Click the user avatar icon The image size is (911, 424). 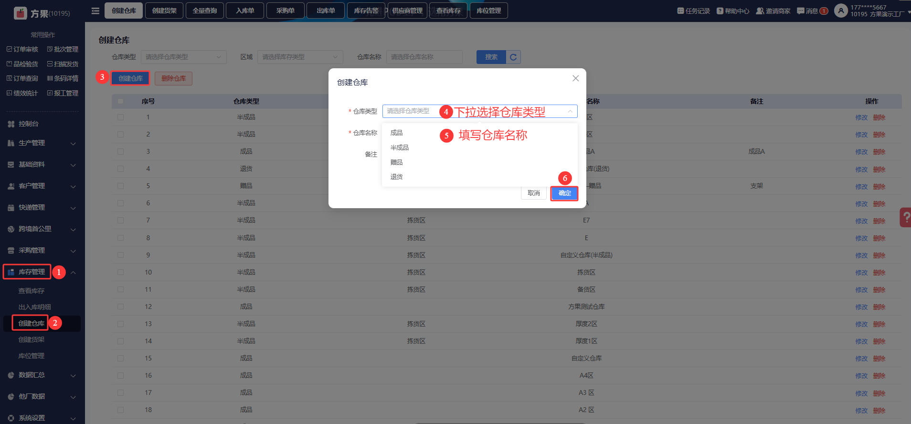[x=841, y=11]
